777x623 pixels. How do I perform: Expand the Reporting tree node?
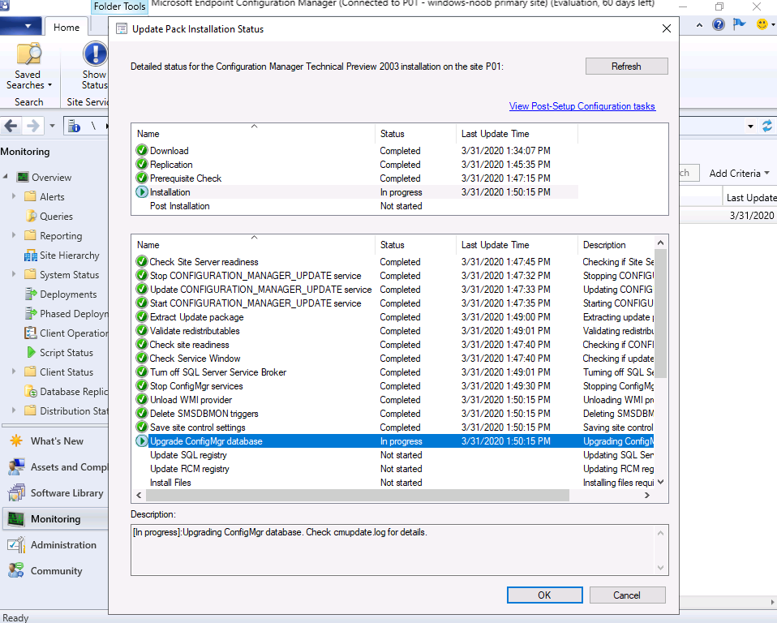point(14,235)
